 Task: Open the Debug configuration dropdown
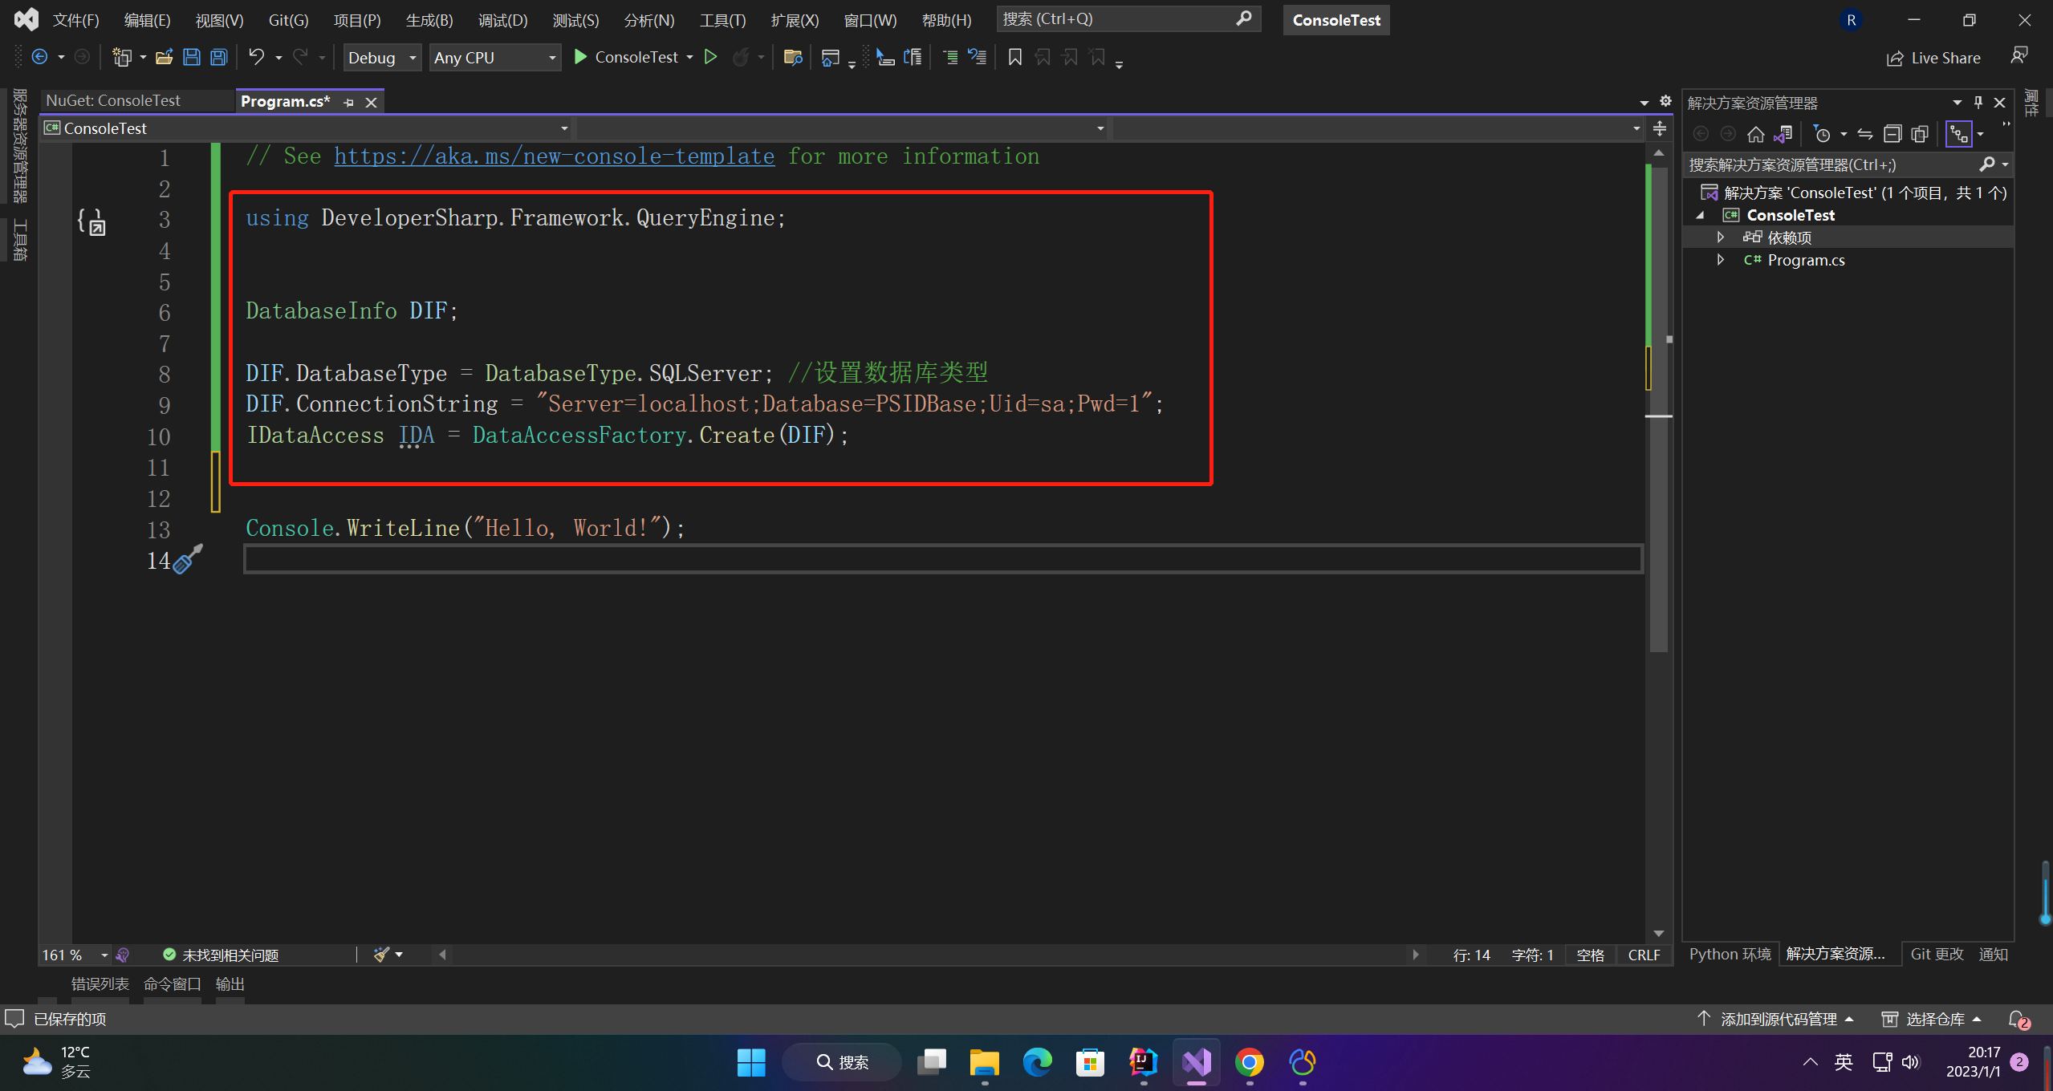pos(382,57)
